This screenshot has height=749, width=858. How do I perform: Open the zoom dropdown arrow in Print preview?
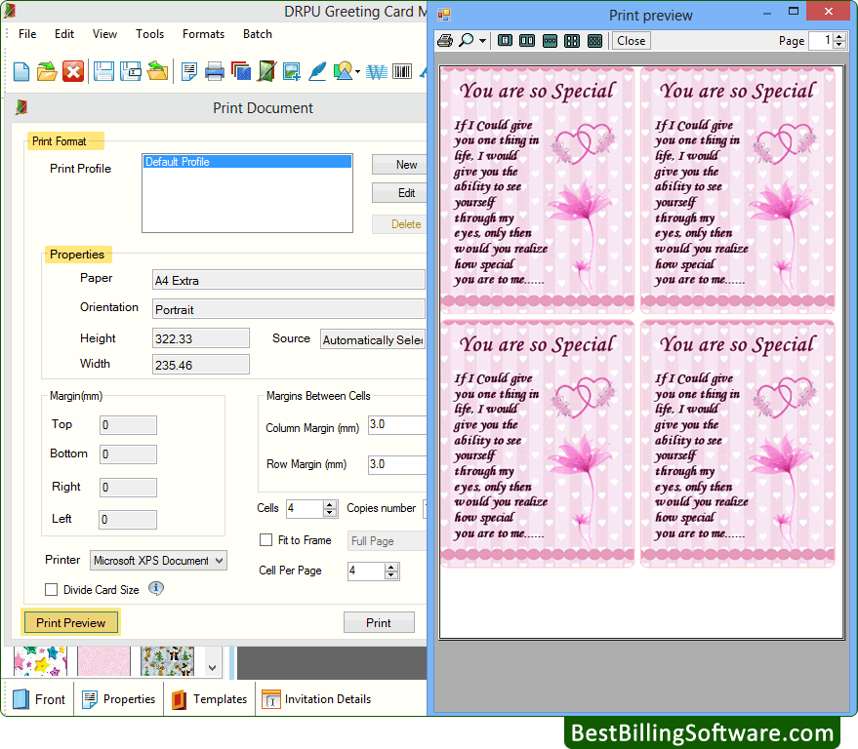[x=482, y=41]
